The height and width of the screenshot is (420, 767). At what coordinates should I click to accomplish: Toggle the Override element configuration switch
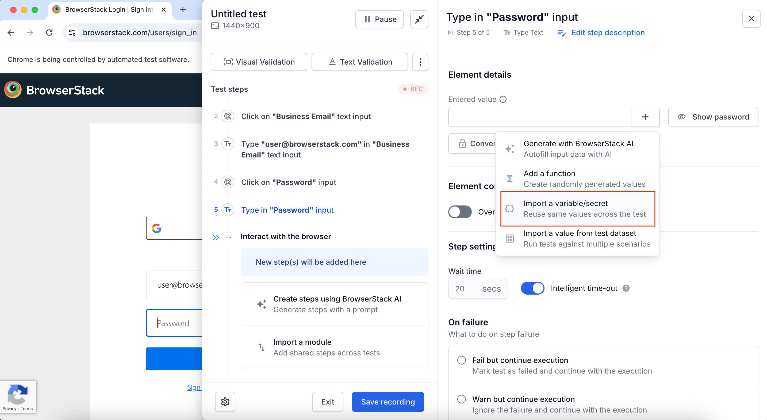point(460,212)
